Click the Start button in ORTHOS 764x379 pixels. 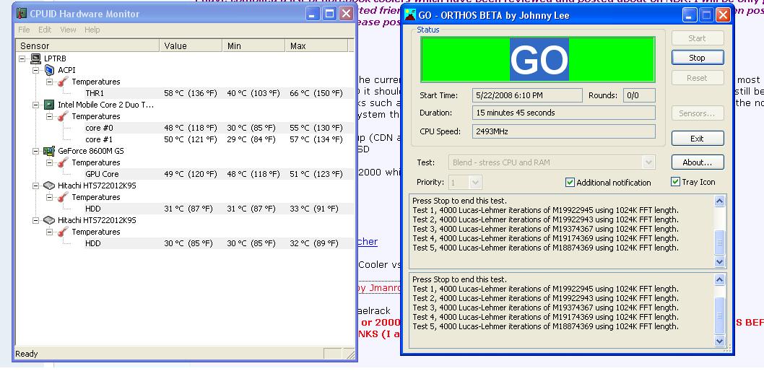pyautogui.click(x=698, y=38)
